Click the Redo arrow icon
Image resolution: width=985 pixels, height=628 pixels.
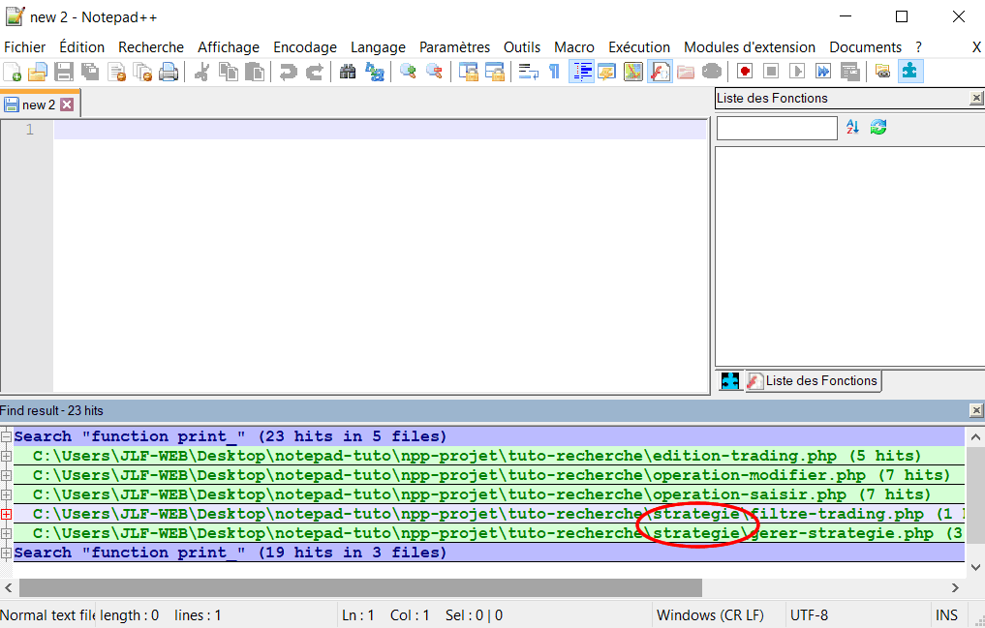pyautogui.click(x=314, y=72)
